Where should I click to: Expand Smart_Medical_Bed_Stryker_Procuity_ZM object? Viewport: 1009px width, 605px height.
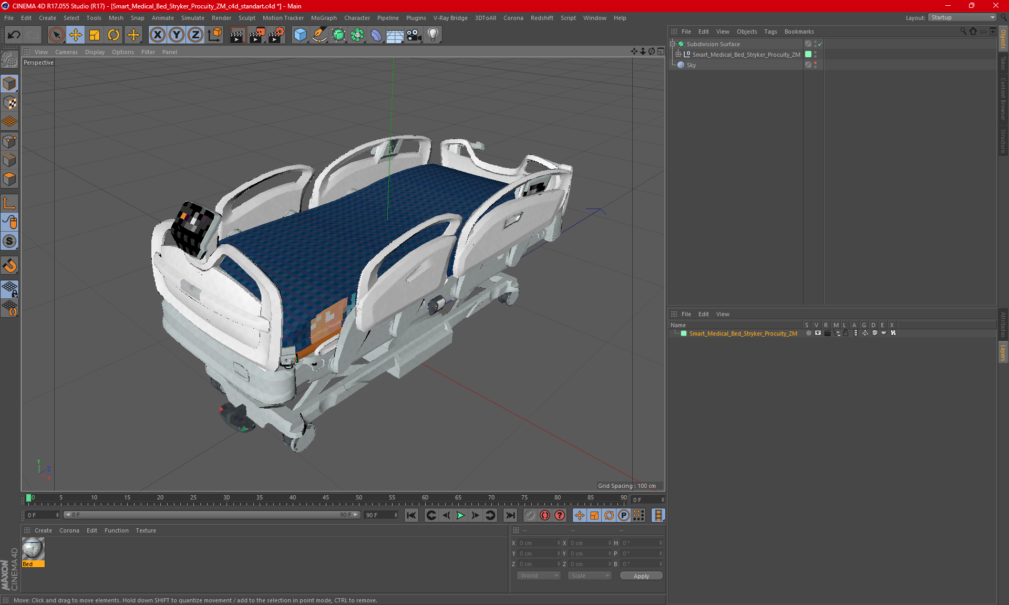click(x=678, y=55)
